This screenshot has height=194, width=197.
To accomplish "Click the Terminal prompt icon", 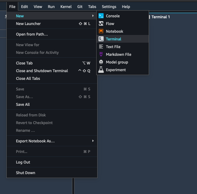I will tap(101, 39).
